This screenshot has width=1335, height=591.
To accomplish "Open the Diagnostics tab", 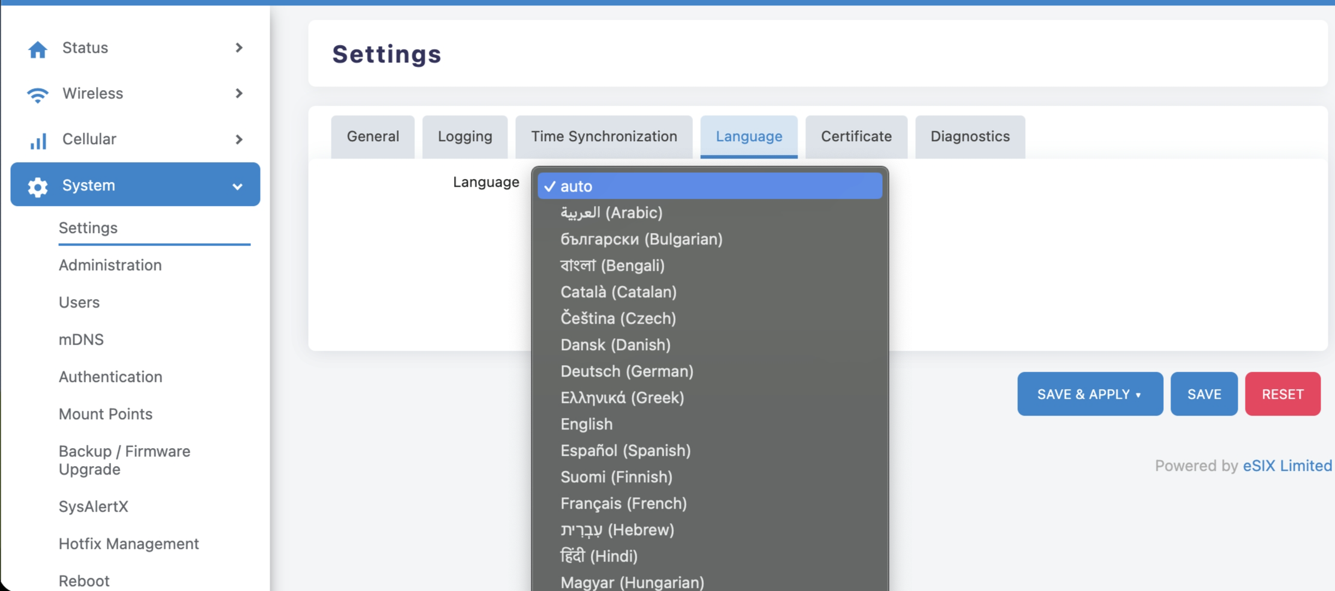I will click(969, 136).
